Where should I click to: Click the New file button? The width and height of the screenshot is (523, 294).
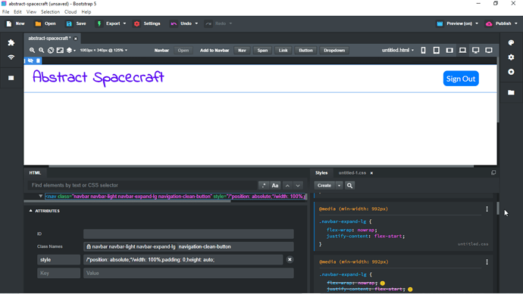[x=15, y=23]
